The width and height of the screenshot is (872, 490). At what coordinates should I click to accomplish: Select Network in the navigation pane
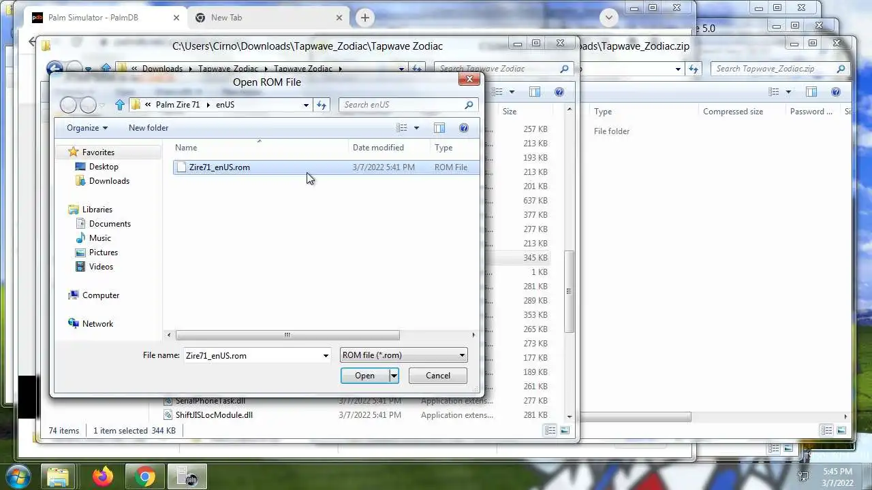click(x=97, y=323)
